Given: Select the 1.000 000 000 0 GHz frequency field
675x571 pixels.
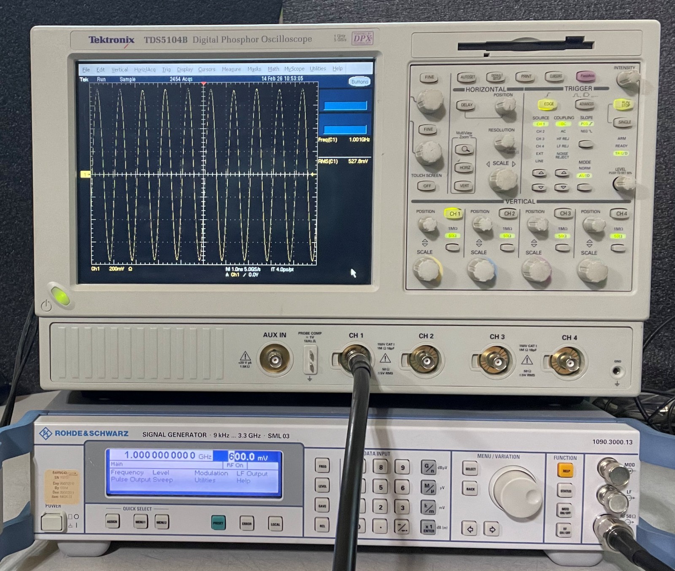Looking at the screenshot, I should click(x=168, y=456).
